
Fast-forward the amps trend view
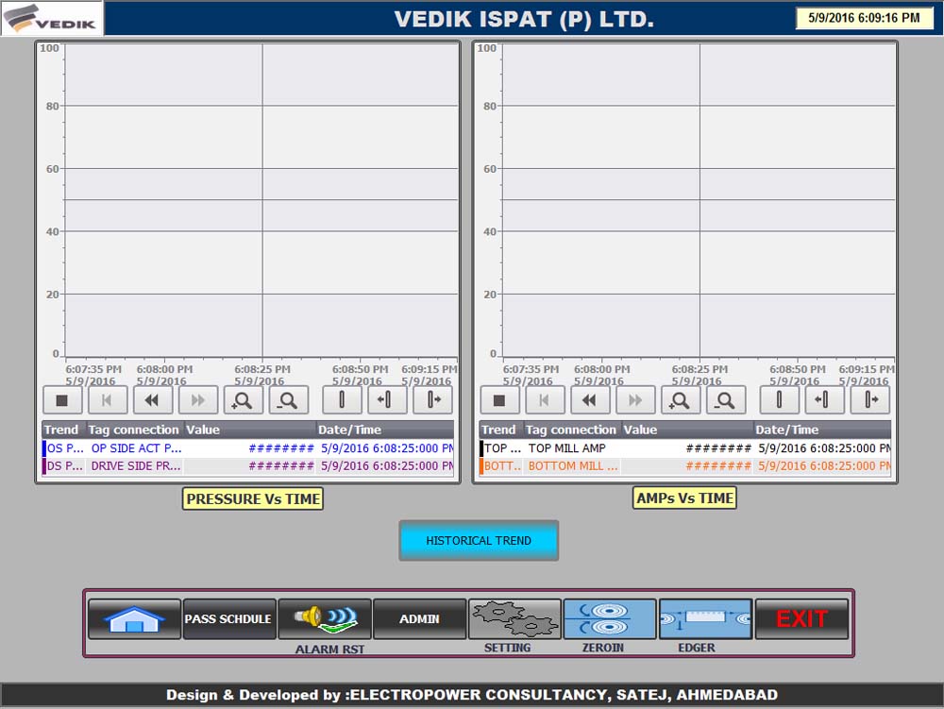(x=635, y=400)
